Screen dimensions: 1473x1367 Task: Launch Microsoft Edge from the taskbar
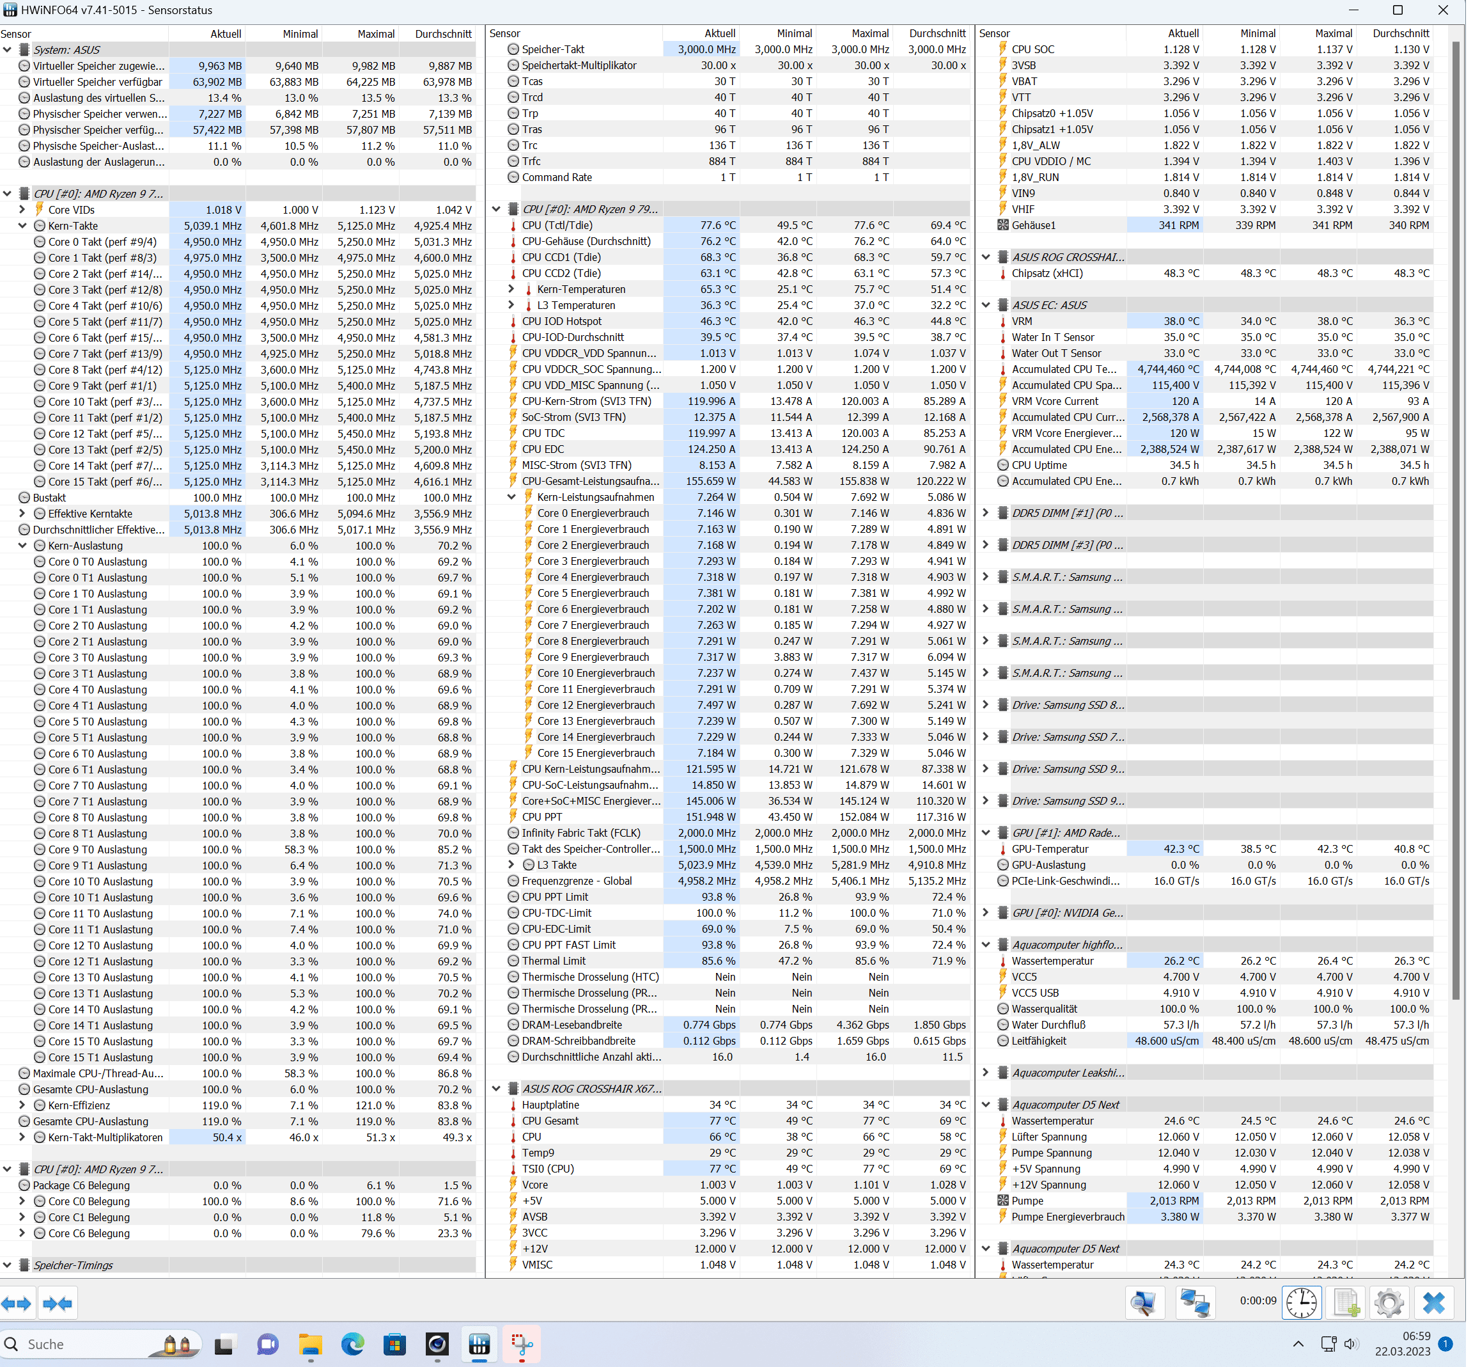pos(353,1344)
